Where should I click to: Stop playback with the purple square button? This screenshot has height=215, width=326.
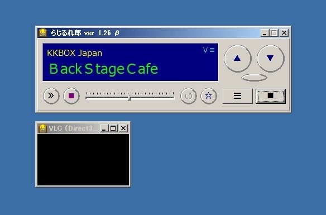coord(71,96)
